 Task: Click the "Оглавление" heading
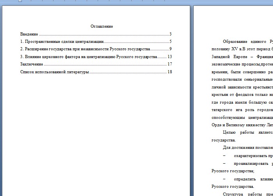[x=102, y=26]
